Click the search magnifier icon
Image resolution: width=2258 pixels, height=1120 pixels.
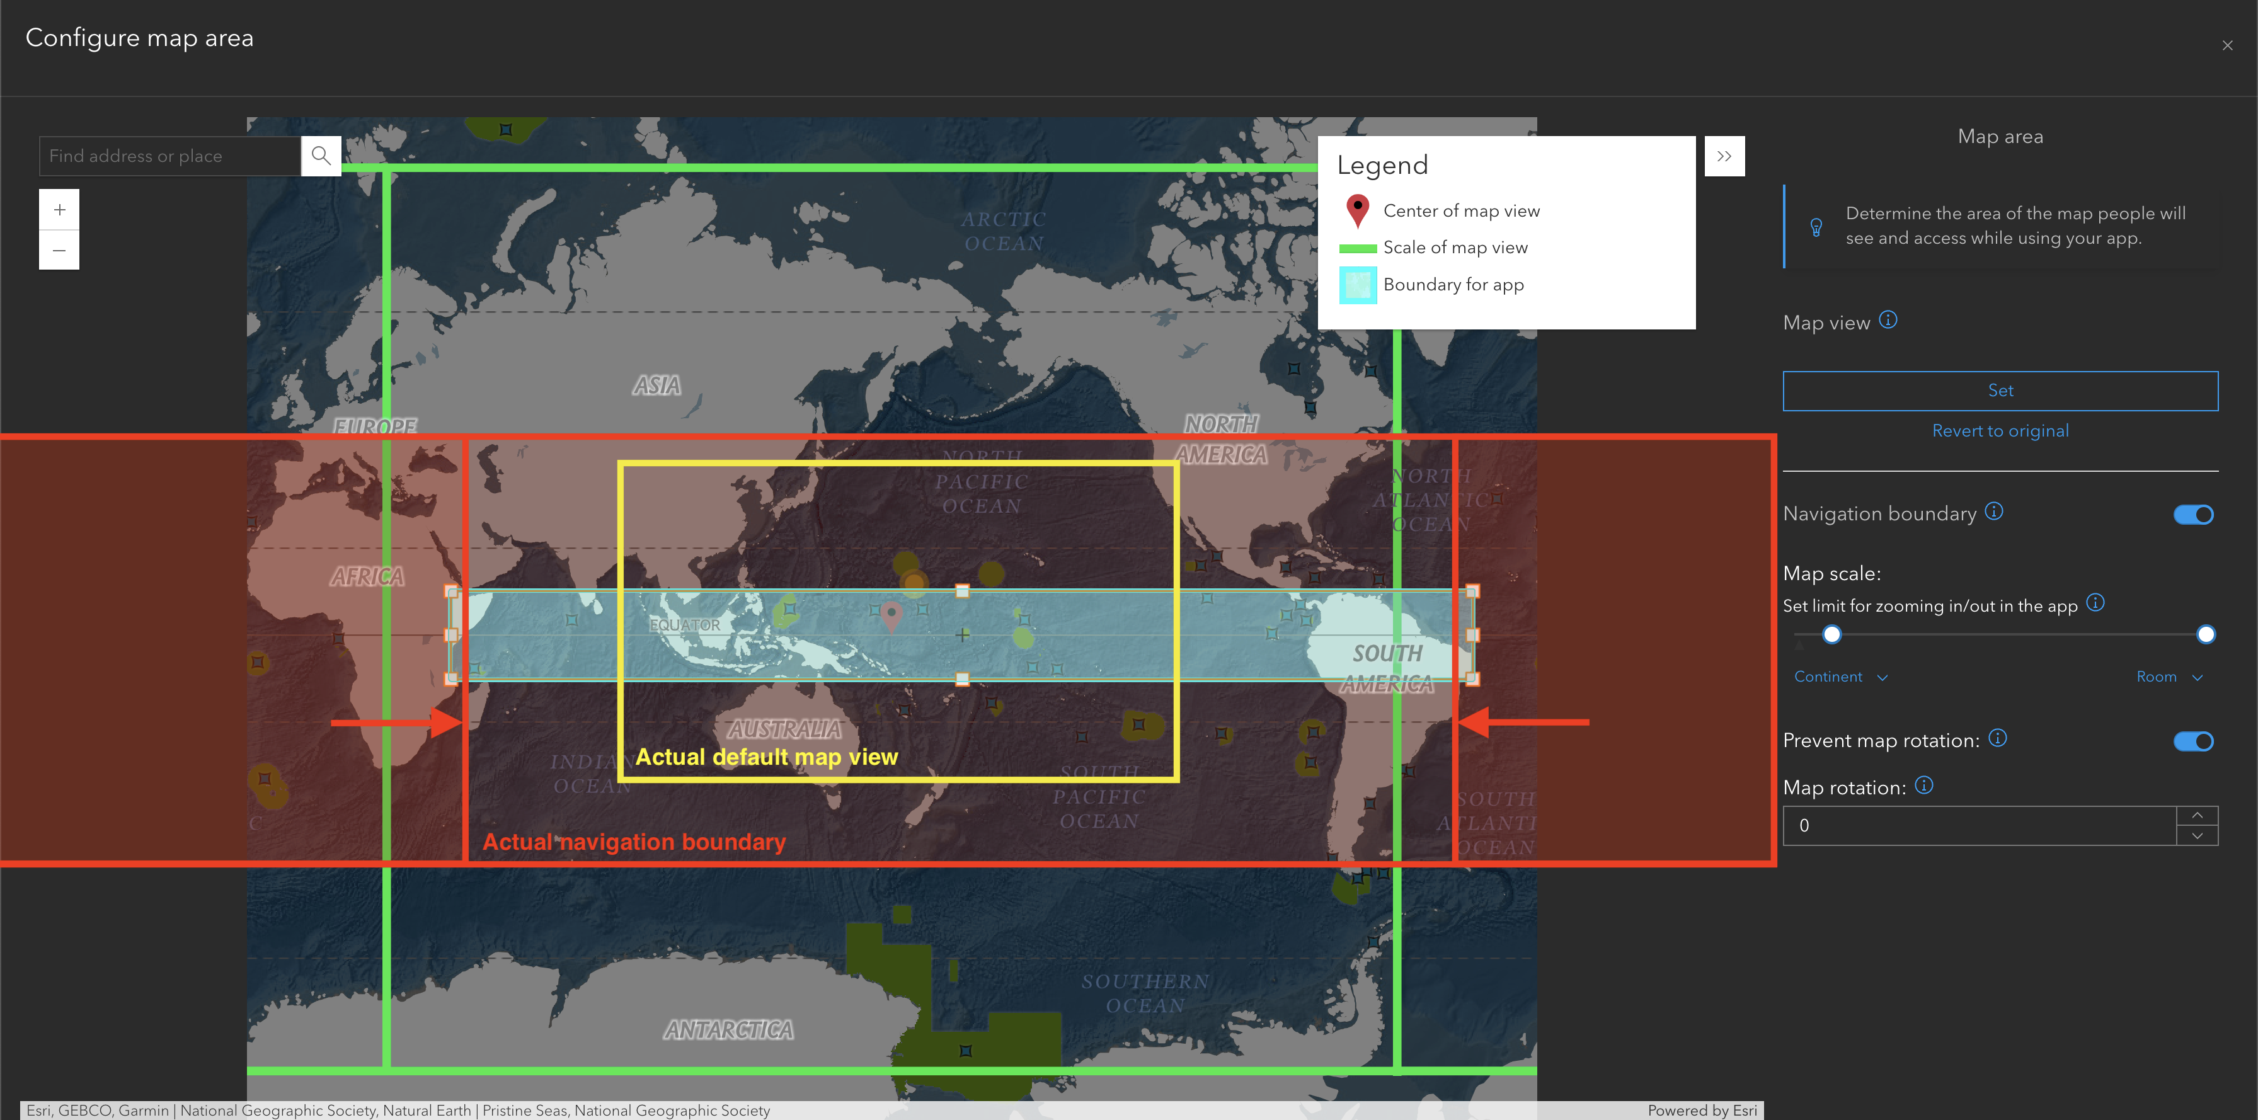tap(321, 155)
